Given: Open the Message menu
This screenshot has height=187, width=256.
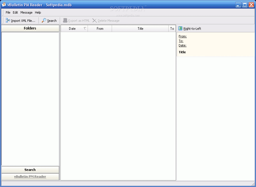Looking at the screenshot, I should 26,12.
